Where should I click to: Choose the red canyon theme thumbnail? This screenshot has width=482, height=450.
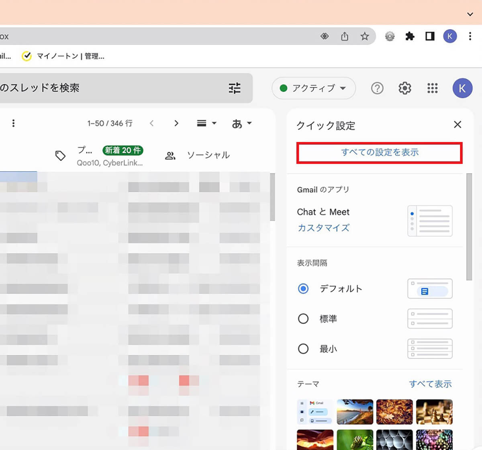pyautogui.click(x=315, y=440)
